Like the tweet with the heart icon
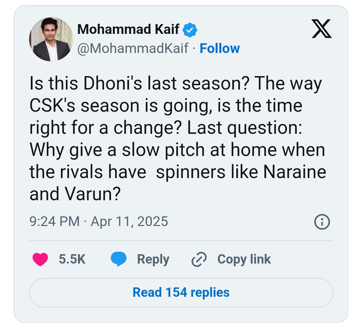 point(40,260)
